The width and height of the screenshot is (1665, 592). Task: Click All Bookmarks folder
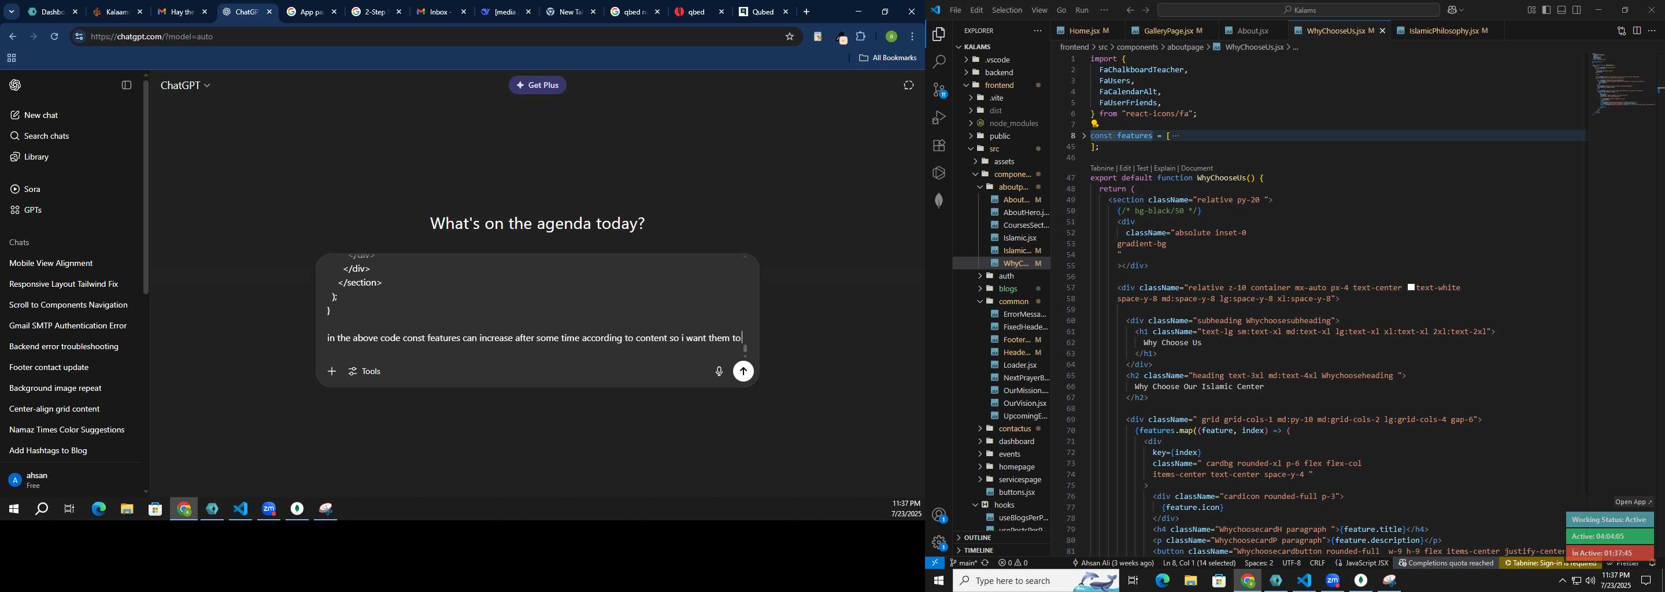(x=887, y=58)
